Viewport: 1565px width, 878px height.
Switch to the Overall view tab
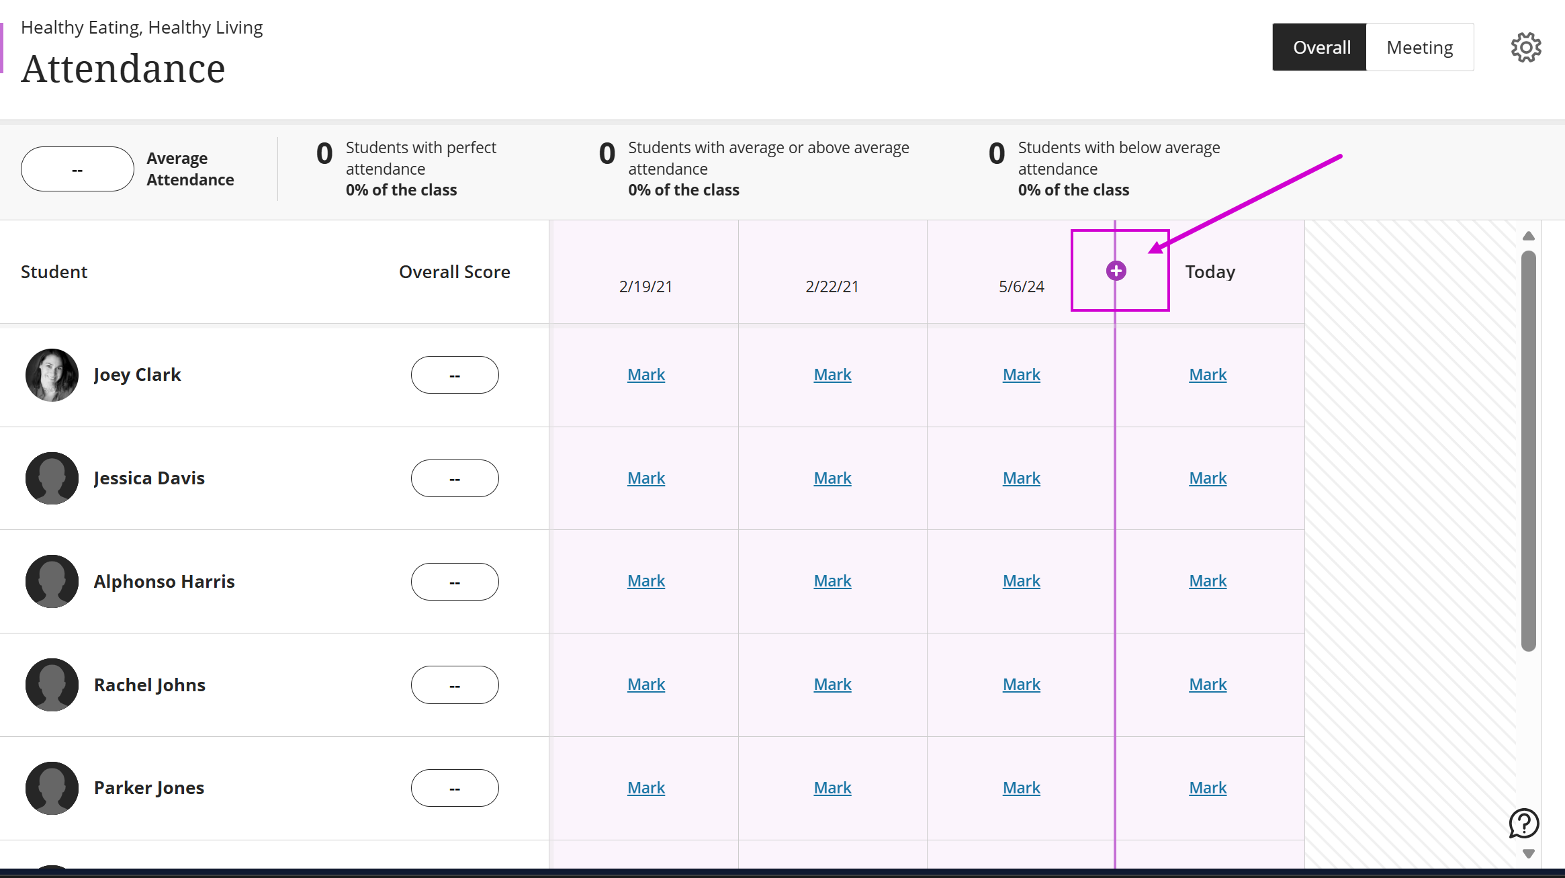coord(1321,48)
